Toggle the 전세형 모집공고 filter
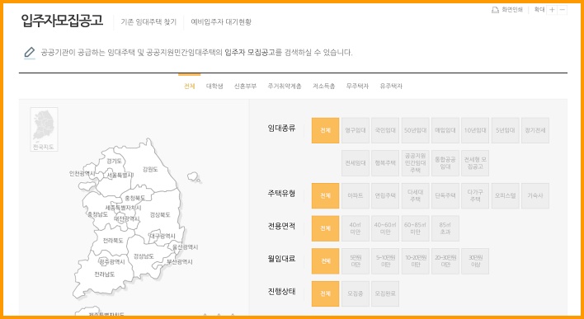Screen dimensions: 584x319 tap(475, 163)
